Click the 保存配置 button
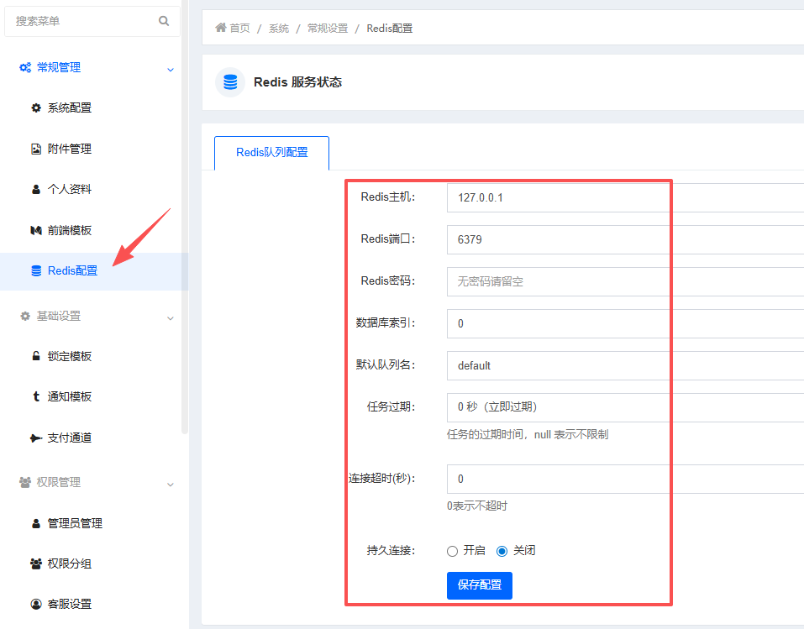Viewport: 804px width, 629px height. tap(480, 585)
